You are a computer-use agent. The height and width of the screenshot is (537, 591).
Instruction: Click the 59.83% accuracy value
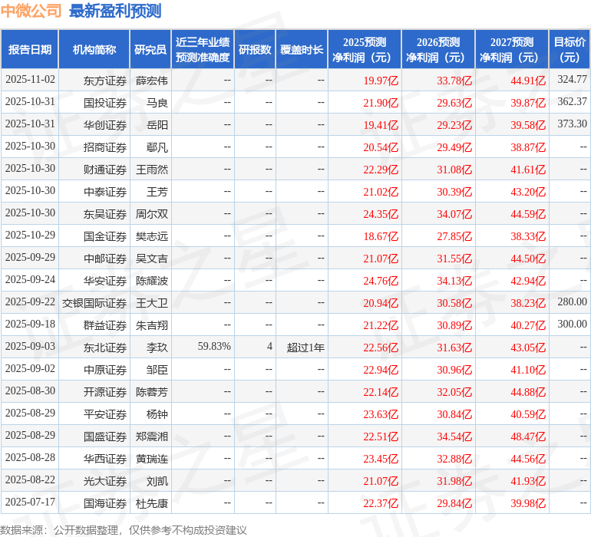pyautogui.click(x=214, y=347)
